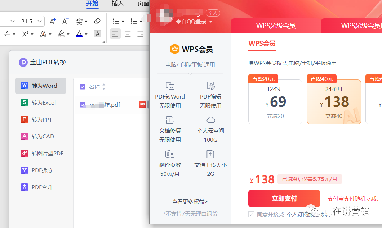The image size is (382, 228).
Task: Center align text
Action: click(128, 34)
